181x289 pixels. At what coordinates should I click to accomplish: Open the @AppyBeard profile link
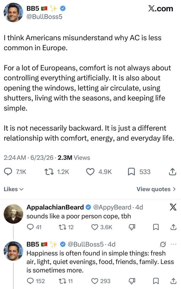pyautogui.click(x=112, y=207)
